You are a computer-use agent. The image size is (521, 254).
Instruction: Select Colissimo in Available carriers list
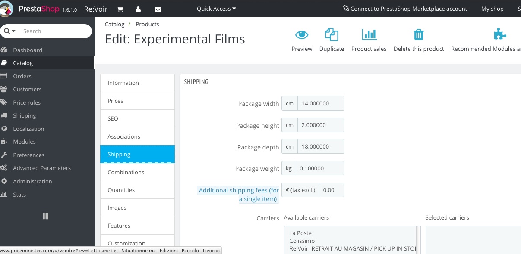pos(302,241)
